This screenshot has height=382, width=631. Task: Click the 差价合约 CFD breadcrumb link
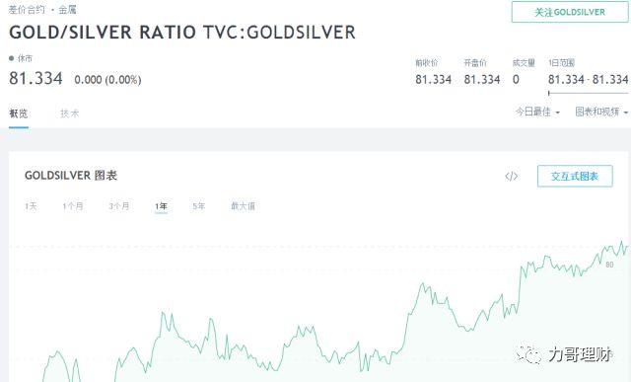[x=27, y=10]
